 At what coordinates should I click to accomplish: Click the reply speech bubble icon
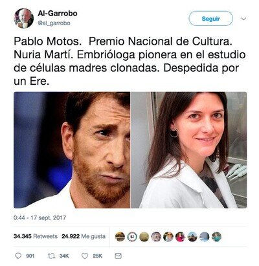tap(18, 256)
